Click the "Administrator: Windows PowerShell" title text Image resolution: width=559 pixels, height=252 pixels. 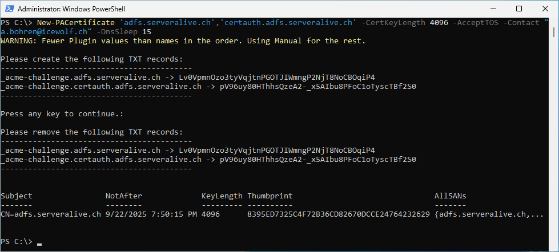tap(71, 9)
